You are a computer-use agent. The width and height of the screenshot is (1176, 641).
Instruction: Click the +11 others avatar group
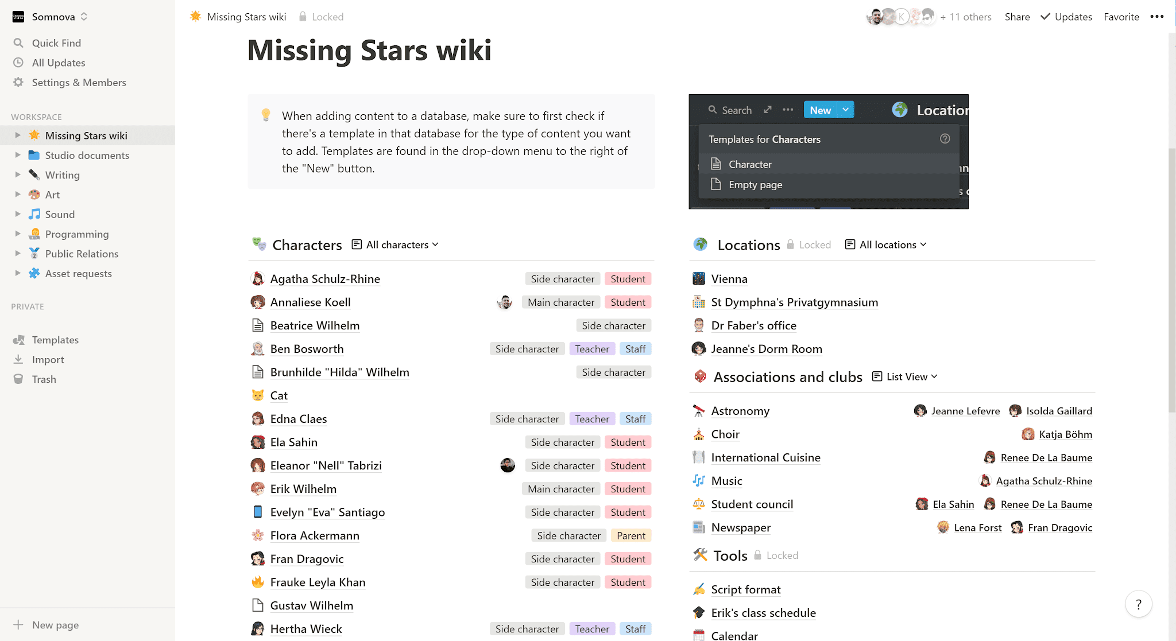966,17
